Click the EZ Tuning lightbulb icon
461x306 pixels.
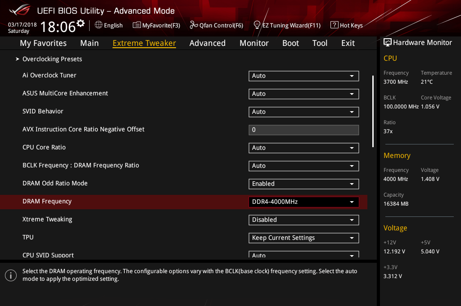[257, 25]
